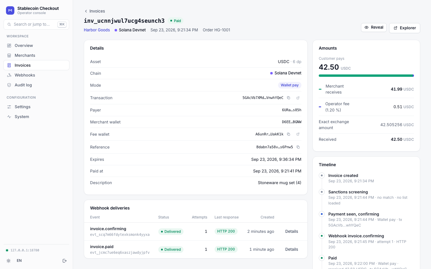Click the Stoneware mug set (4) description
Viewport: 431px width, 269px height.
point(280,183)
